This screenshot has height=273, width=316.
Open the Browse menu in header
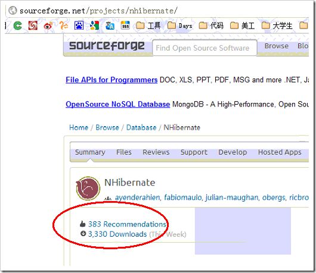point(277,46)
